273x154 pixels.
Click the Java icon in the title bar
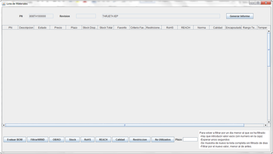click(4, 4)
